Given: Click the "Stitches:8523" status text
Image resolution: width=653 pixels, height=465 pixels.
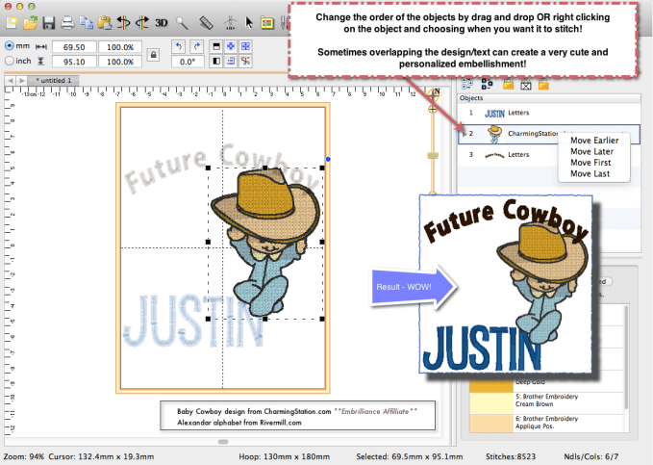Looking at the screenshot, I should 511,456.
